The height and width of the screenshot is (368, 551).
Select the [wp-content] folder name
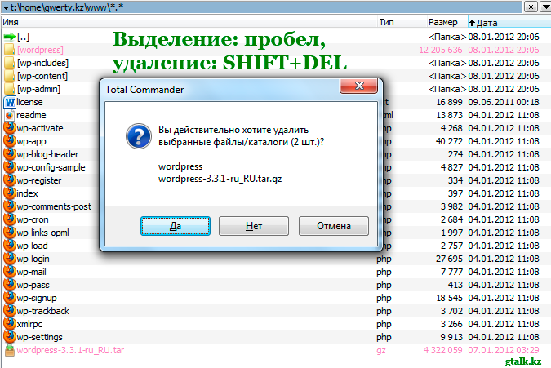point(42,76)
